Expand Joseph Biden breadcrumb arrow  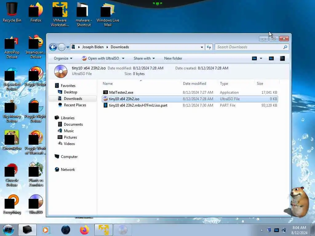point(107,47)
